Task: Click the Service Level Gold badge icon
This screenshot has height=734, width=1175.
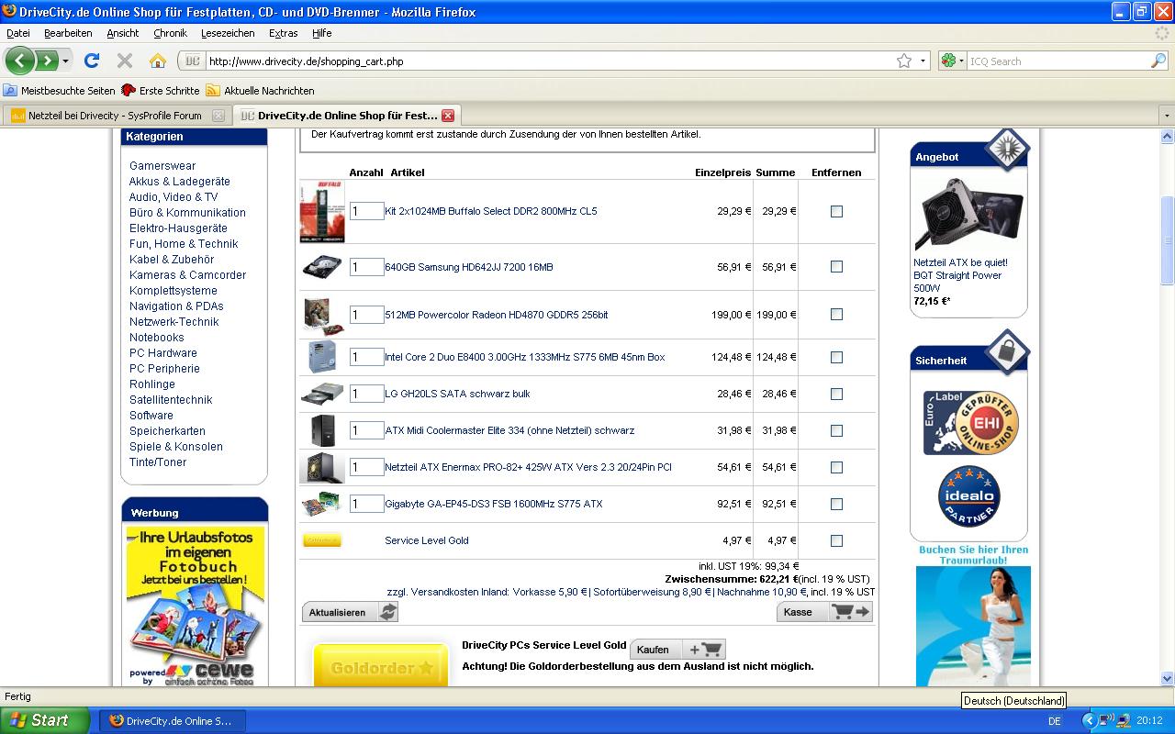Action: click(x=322, y=540)
